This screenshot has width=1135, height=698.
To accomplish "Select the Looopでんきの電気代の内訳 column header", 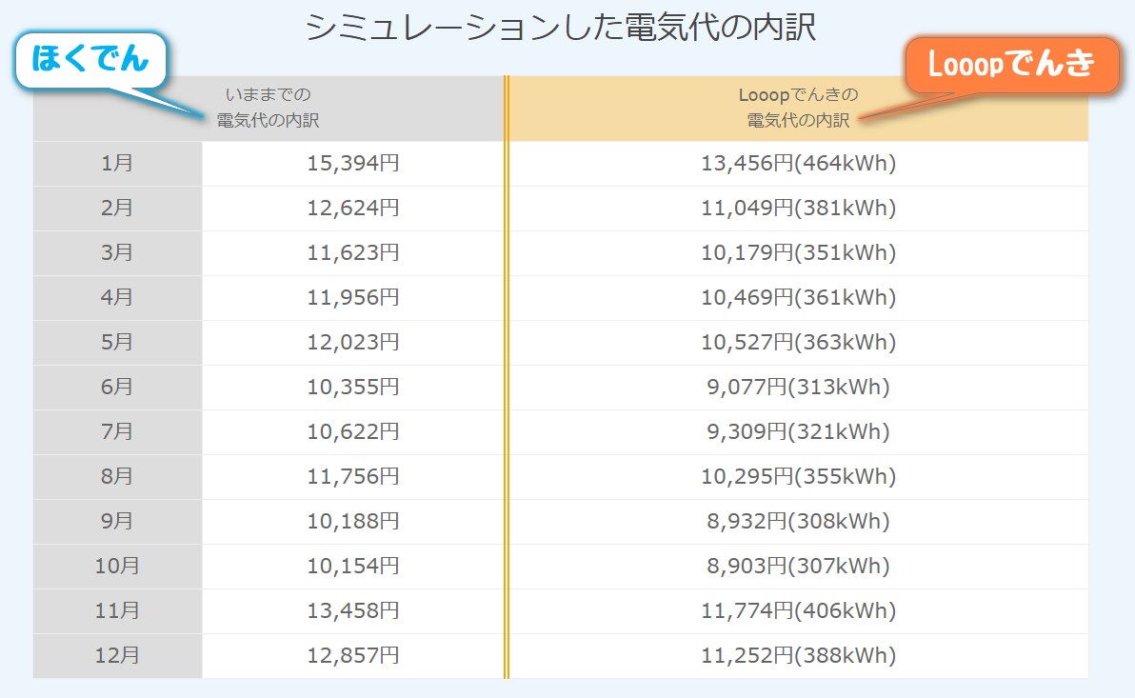I will pyautogui.click(x=799, y=108).
